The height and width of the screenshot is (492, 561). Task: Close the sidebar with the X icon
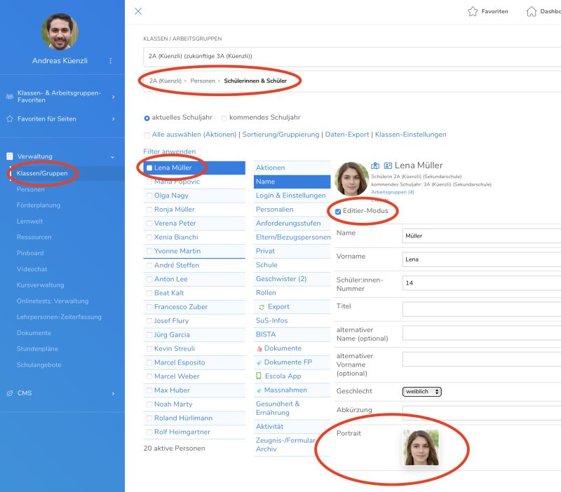pyautogui.click(x=138, y=11)
